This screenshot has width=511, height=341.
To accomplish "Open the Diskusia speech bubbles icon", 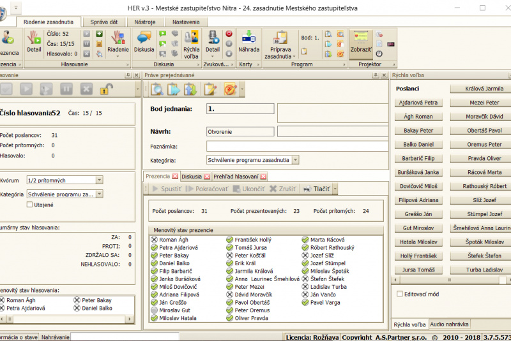I will (x=144, y=38).
